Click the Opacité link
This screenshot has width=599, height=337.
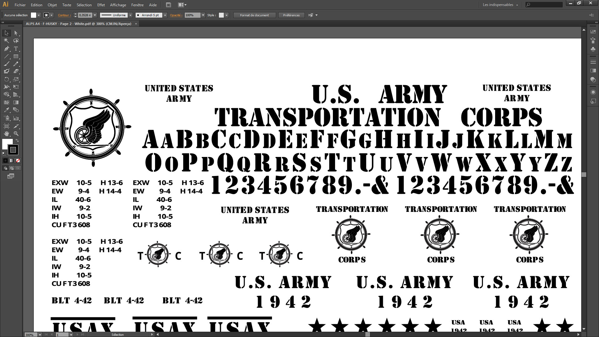pyautogui.click(x=176, y=15)
